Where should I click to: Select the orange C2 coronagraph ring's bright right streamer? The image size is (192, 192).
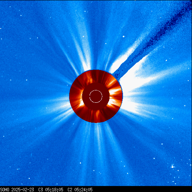115,93
